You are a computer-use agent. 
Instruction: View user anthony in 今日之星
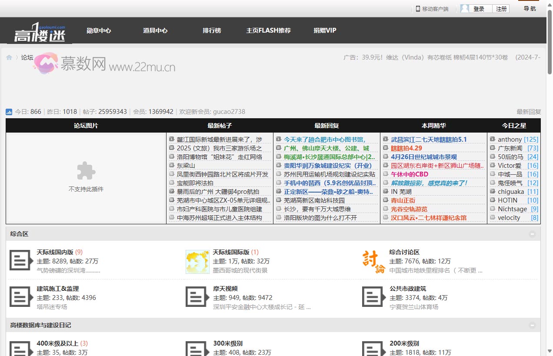[510, 140]
